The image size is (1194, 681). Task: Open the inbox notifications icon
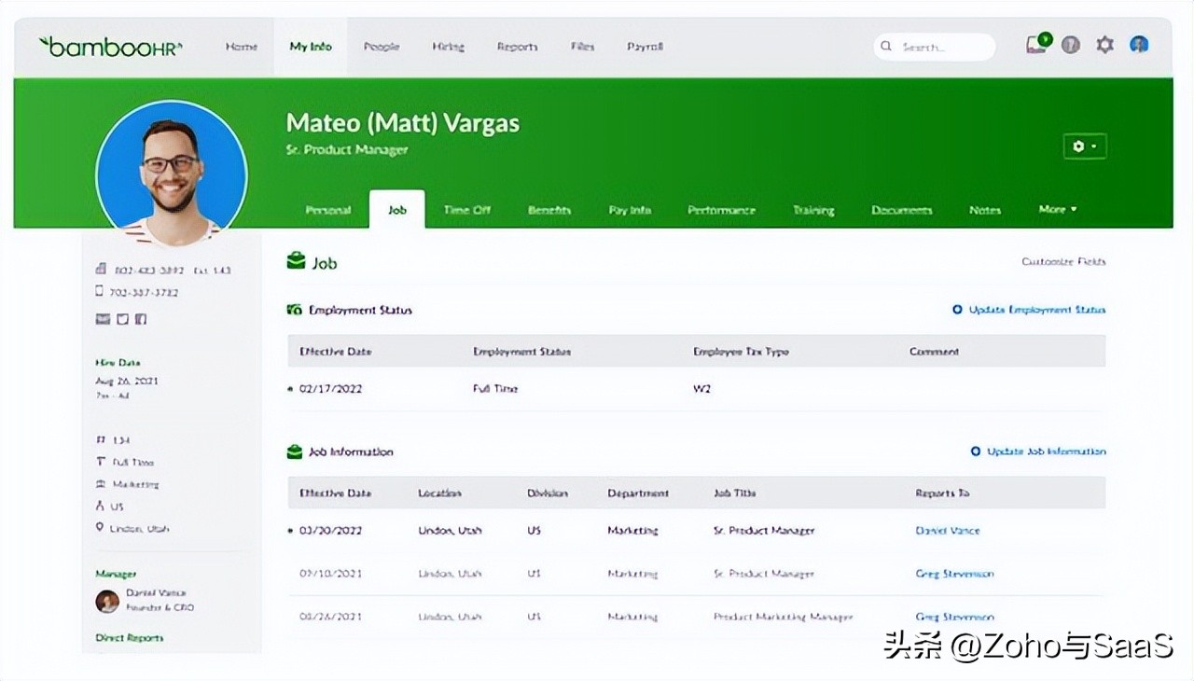pos(1035,45)
